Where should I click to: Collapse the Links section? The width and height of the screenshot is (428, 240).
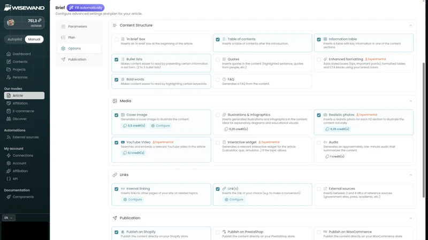point(410,175)
